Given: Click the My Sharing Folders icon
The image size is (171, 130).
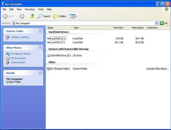Looking at the screenshot, I should pyautogui.click(x=48, y=68).
